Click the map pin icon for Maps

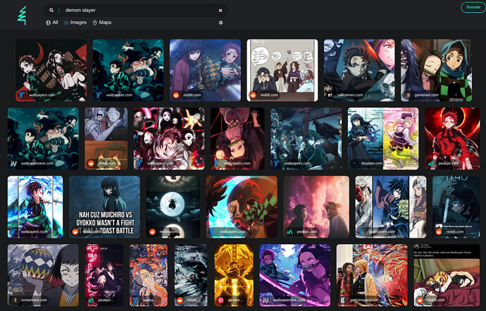click(x=95, y=23)
